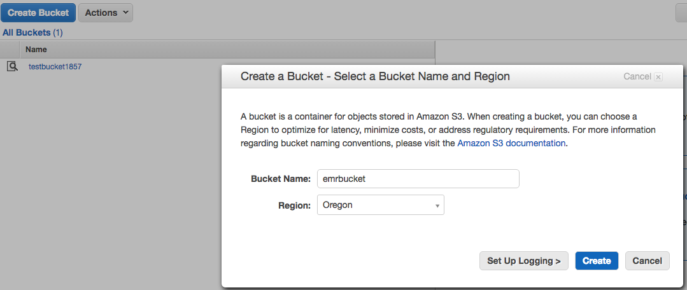Click the magnifier icon beside testbucket1857
Image resolution: width=687 pixels, height=290 pixels.
coord(12,66)
